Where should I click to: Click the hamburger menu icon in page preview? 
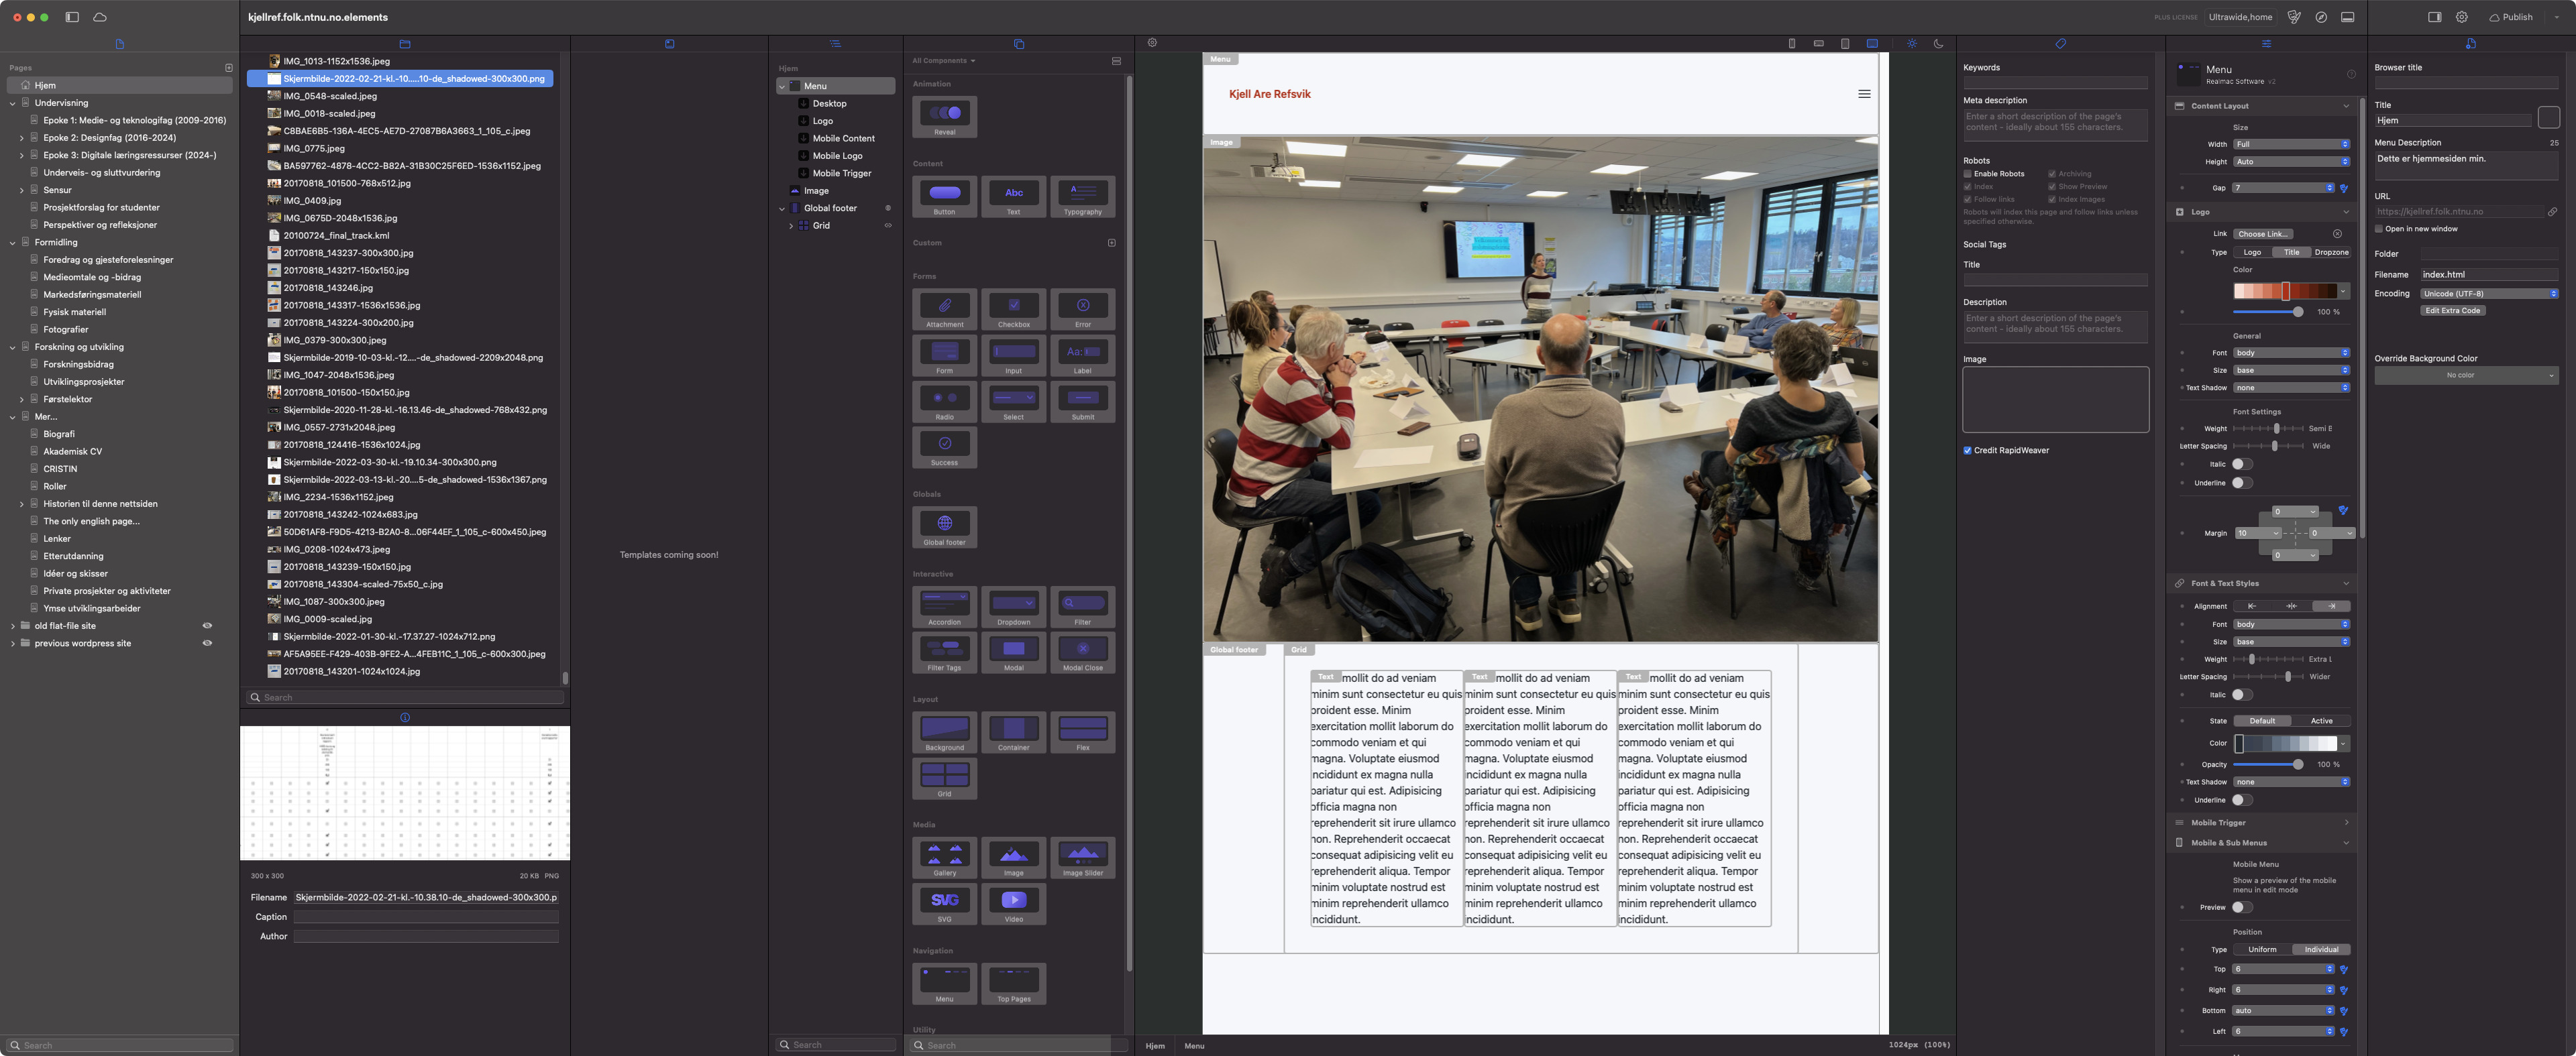tap(1864, 94)
